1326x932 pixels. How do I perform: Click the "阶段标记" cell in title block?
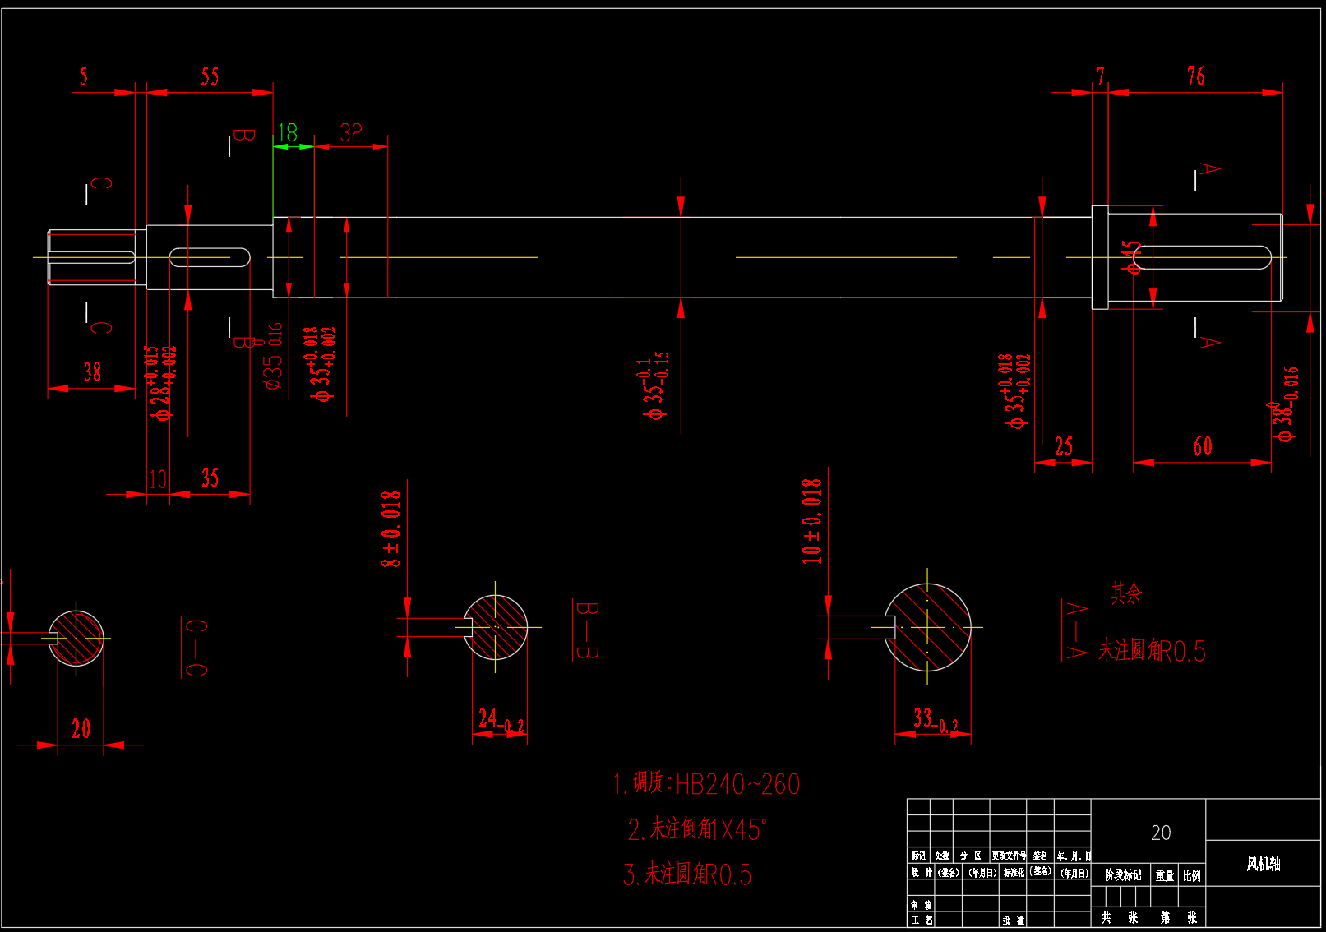coord(1123,875)
